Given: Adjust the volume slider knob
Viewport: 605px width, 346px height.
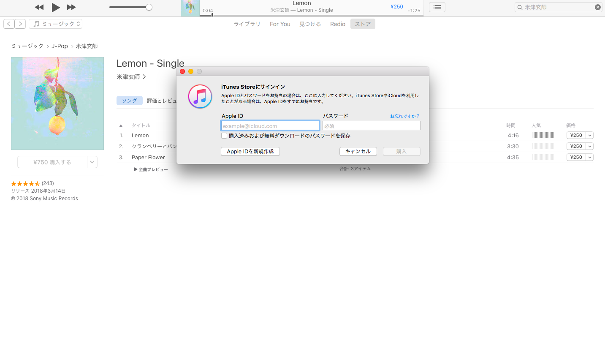Looking at the screenshot, I should click(x=149, y=7).
